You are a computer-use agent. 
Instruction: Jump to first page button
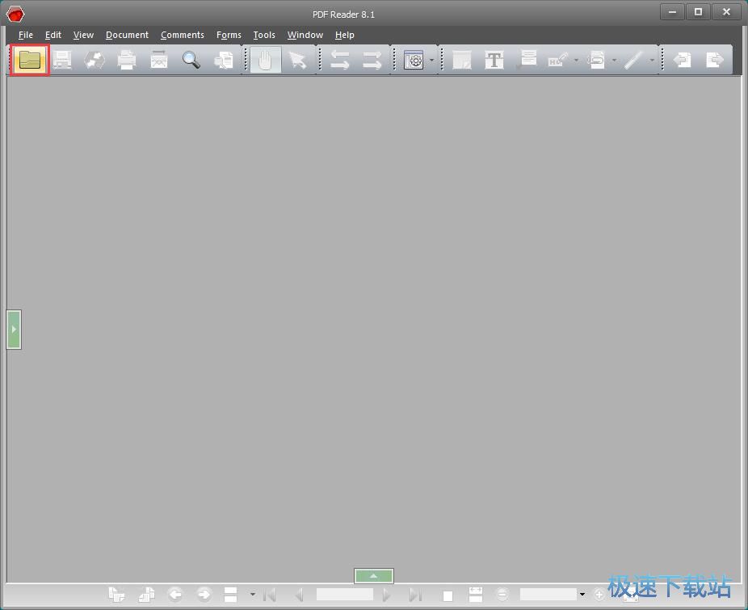tap(270, 595)
